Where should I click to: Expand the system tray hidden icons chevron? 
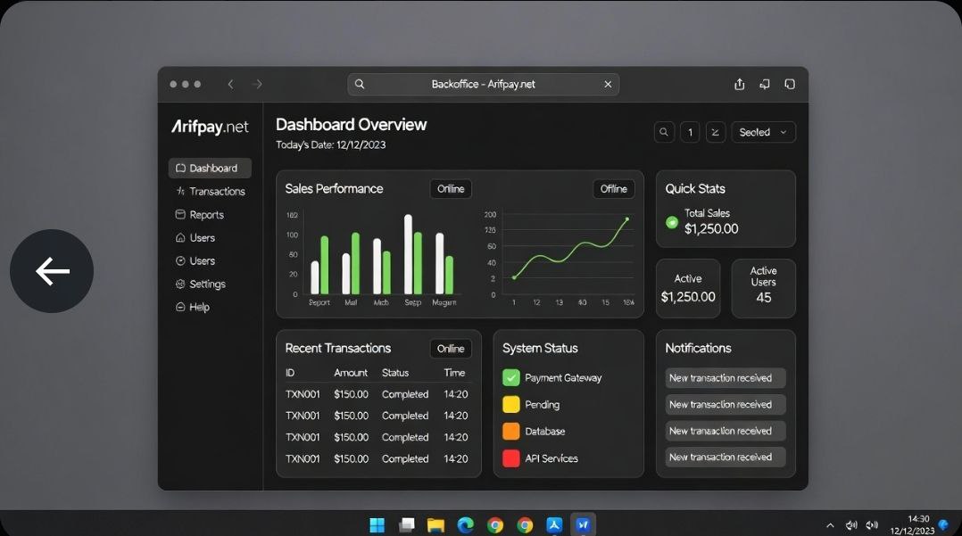pos(830,525)
